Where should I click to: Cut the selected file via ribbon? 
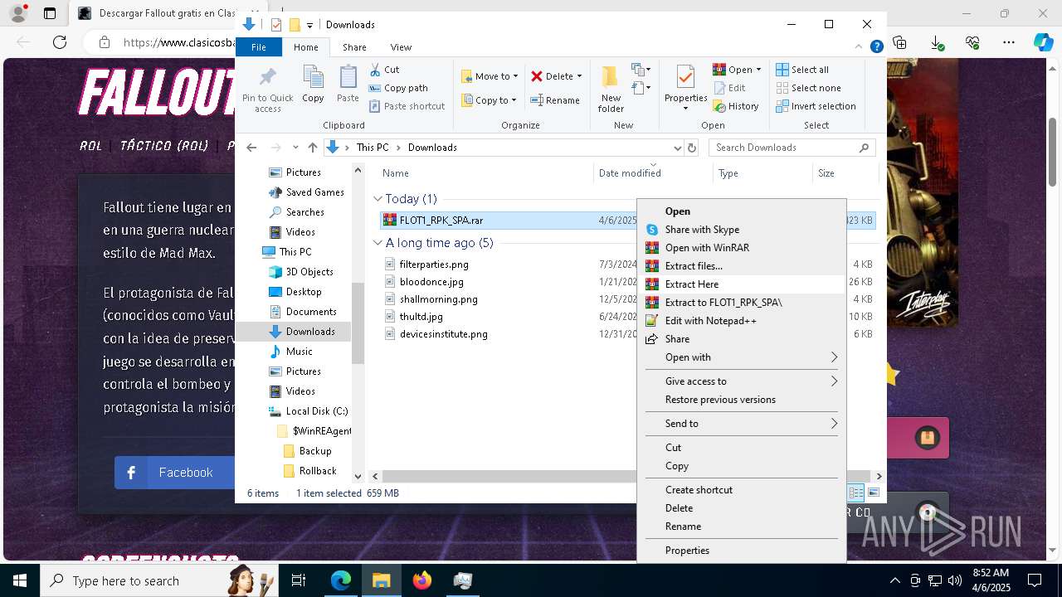(x=384, y=70)
